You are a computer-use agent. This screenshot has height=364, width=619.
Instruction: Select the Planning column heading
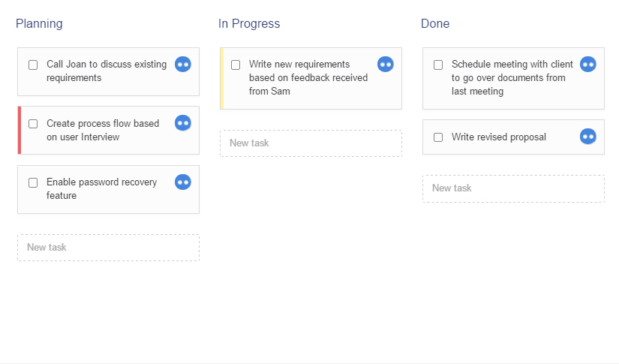[39, 24]
